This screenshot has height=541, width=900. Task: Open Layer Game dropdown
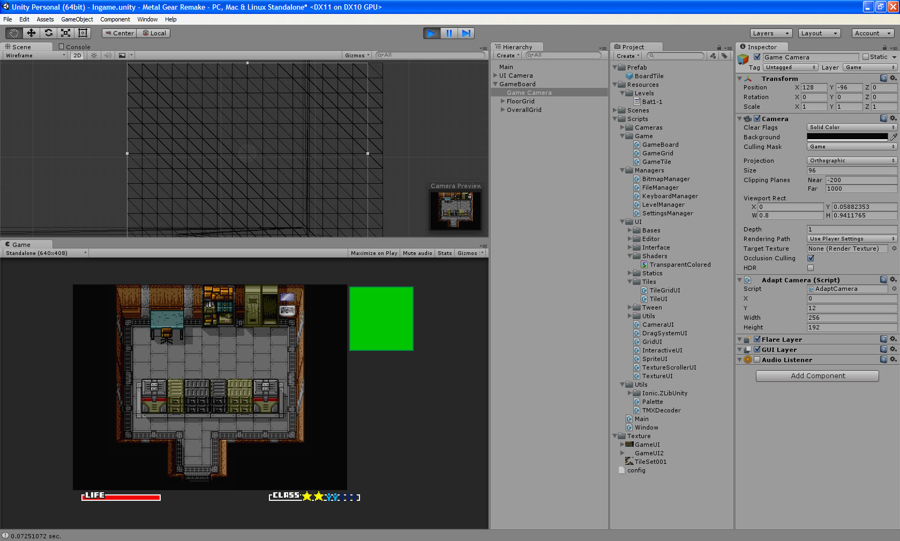pyautogui.click(x=870, y=67)
